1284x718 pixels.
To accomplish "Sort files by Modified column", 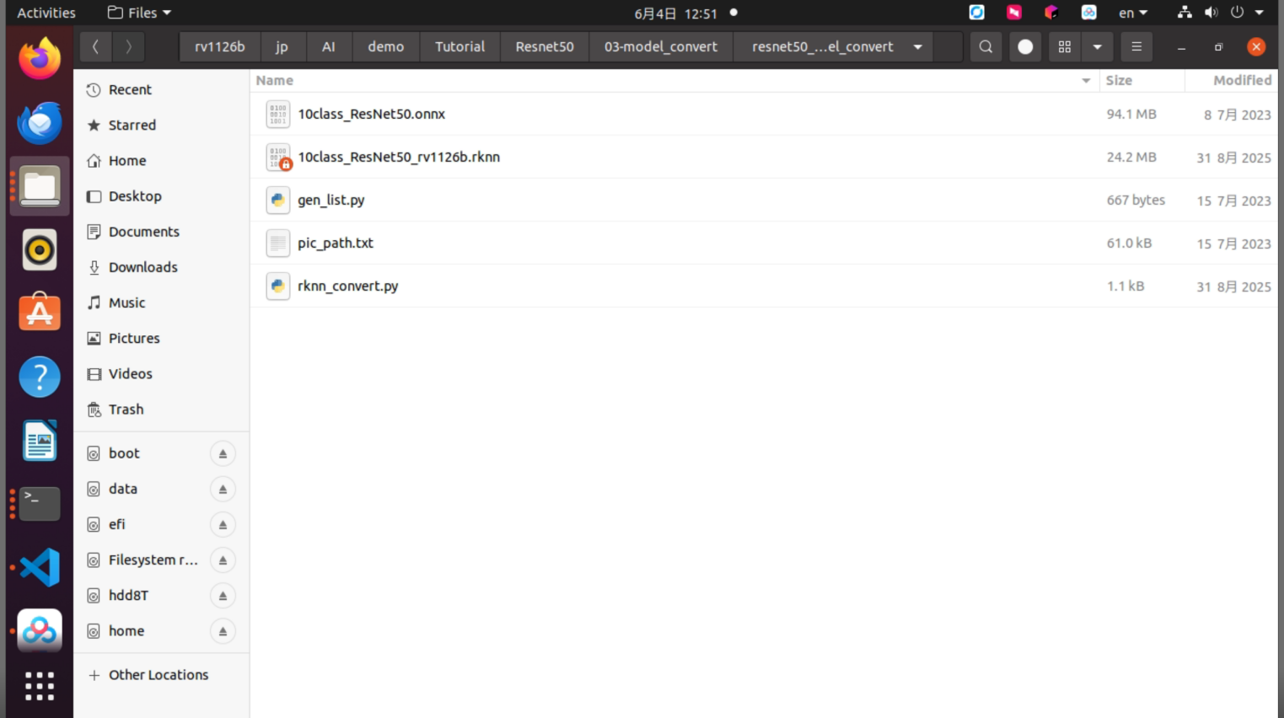I will pyautogui.click(x=1231, y=80).
